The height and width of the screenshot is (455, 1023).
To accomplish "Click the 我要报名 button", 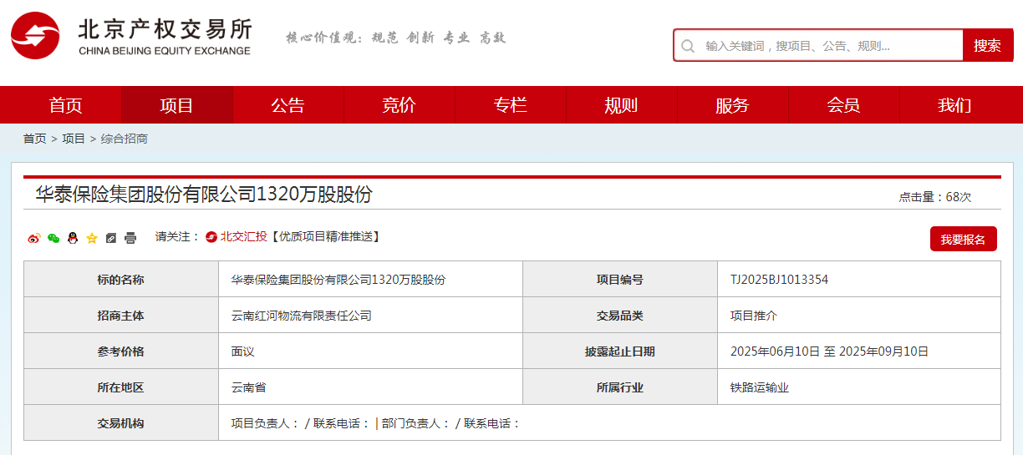I will coord(963,240).
